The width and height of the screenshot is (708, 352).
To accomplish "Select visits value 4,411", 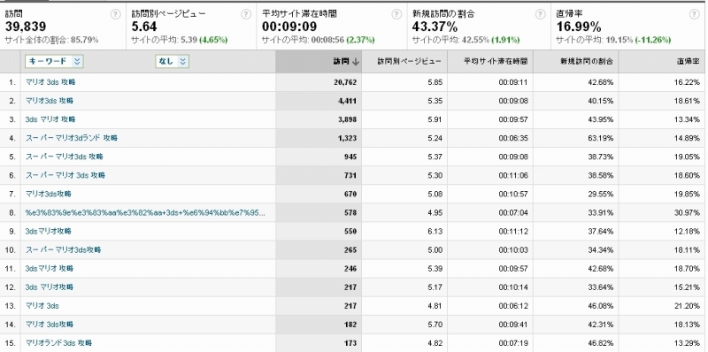I will tap(347, 101).
